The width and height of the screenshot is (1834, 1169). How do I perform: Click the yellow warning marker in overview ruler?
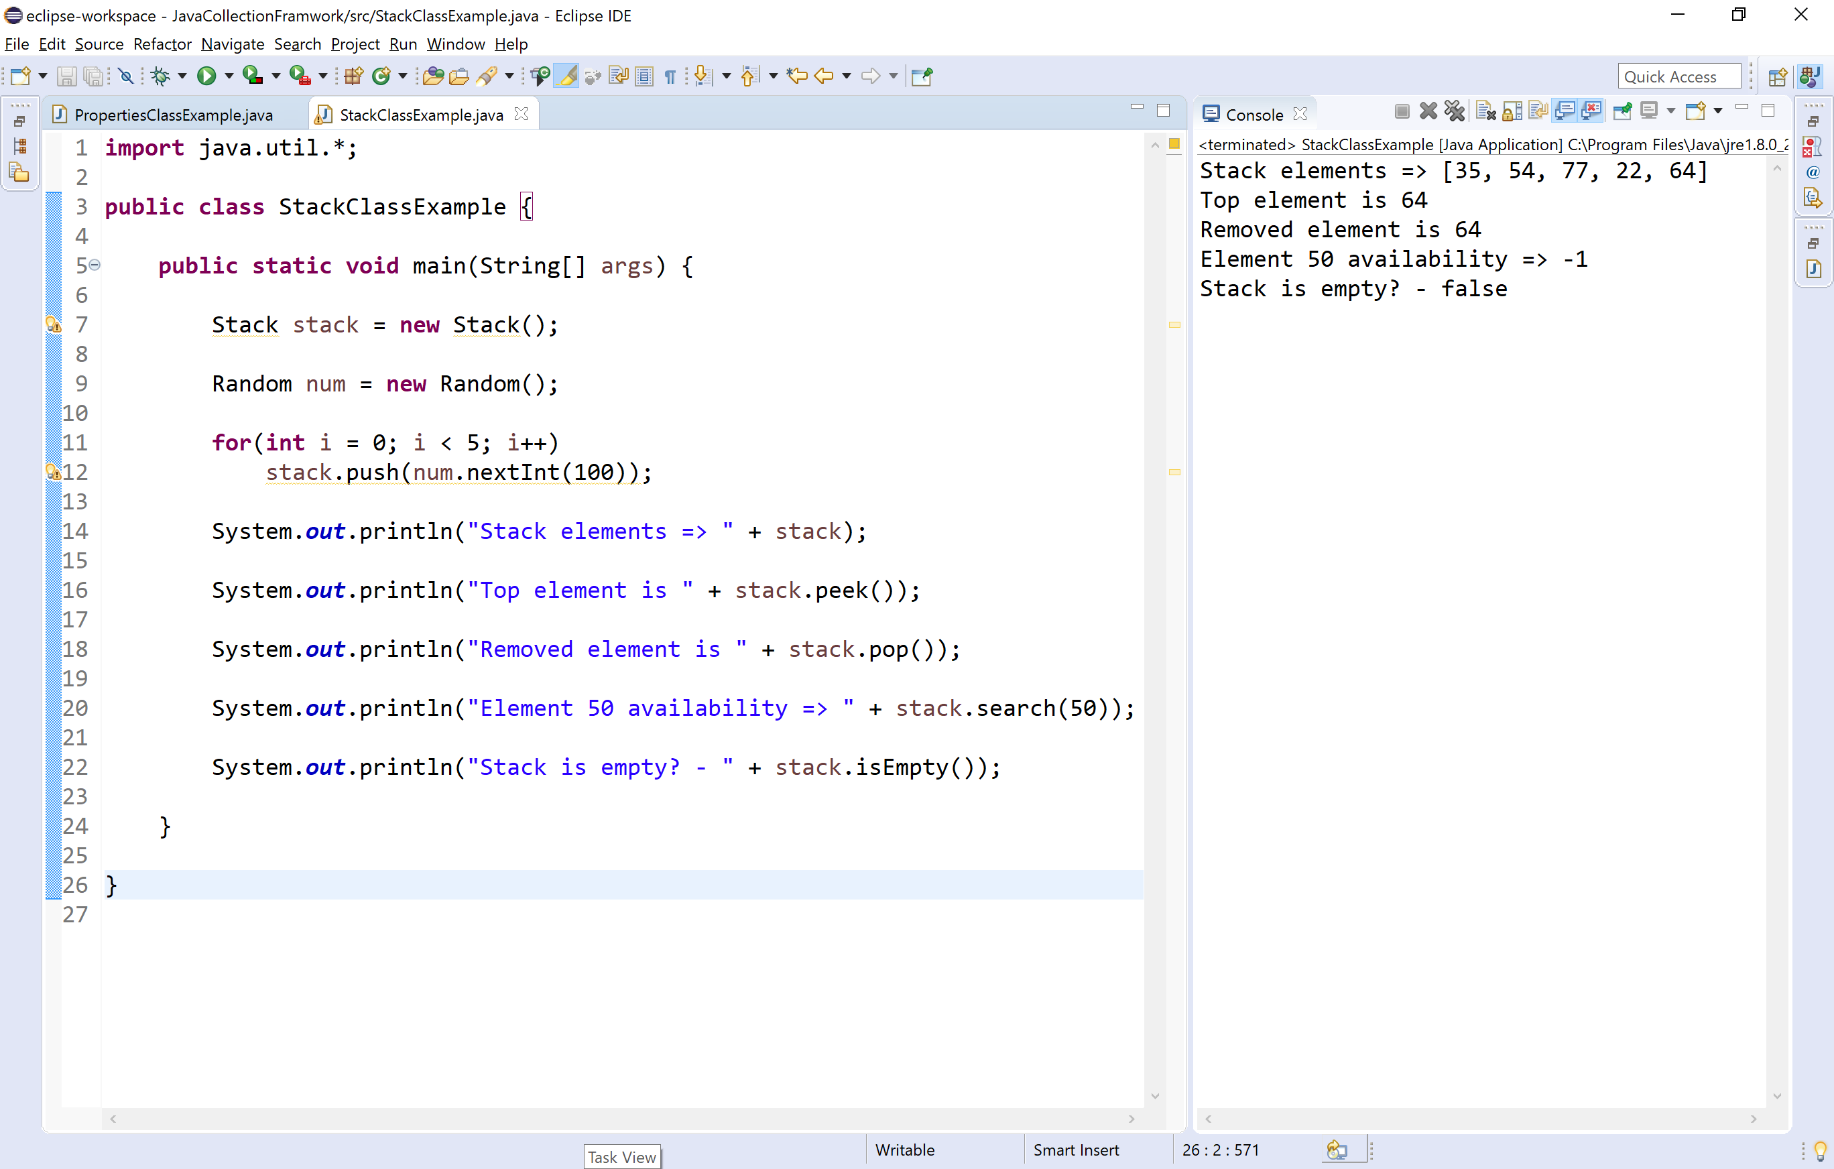tap(1174, 324)
